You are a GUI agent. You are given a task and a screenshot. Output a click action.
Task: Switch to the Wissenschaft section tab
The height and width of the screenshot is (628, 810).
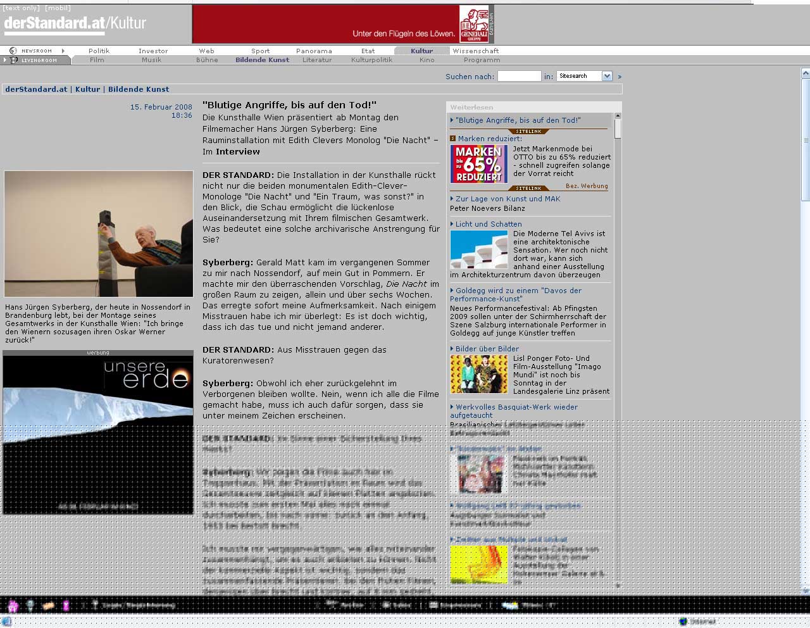point(475,51)
